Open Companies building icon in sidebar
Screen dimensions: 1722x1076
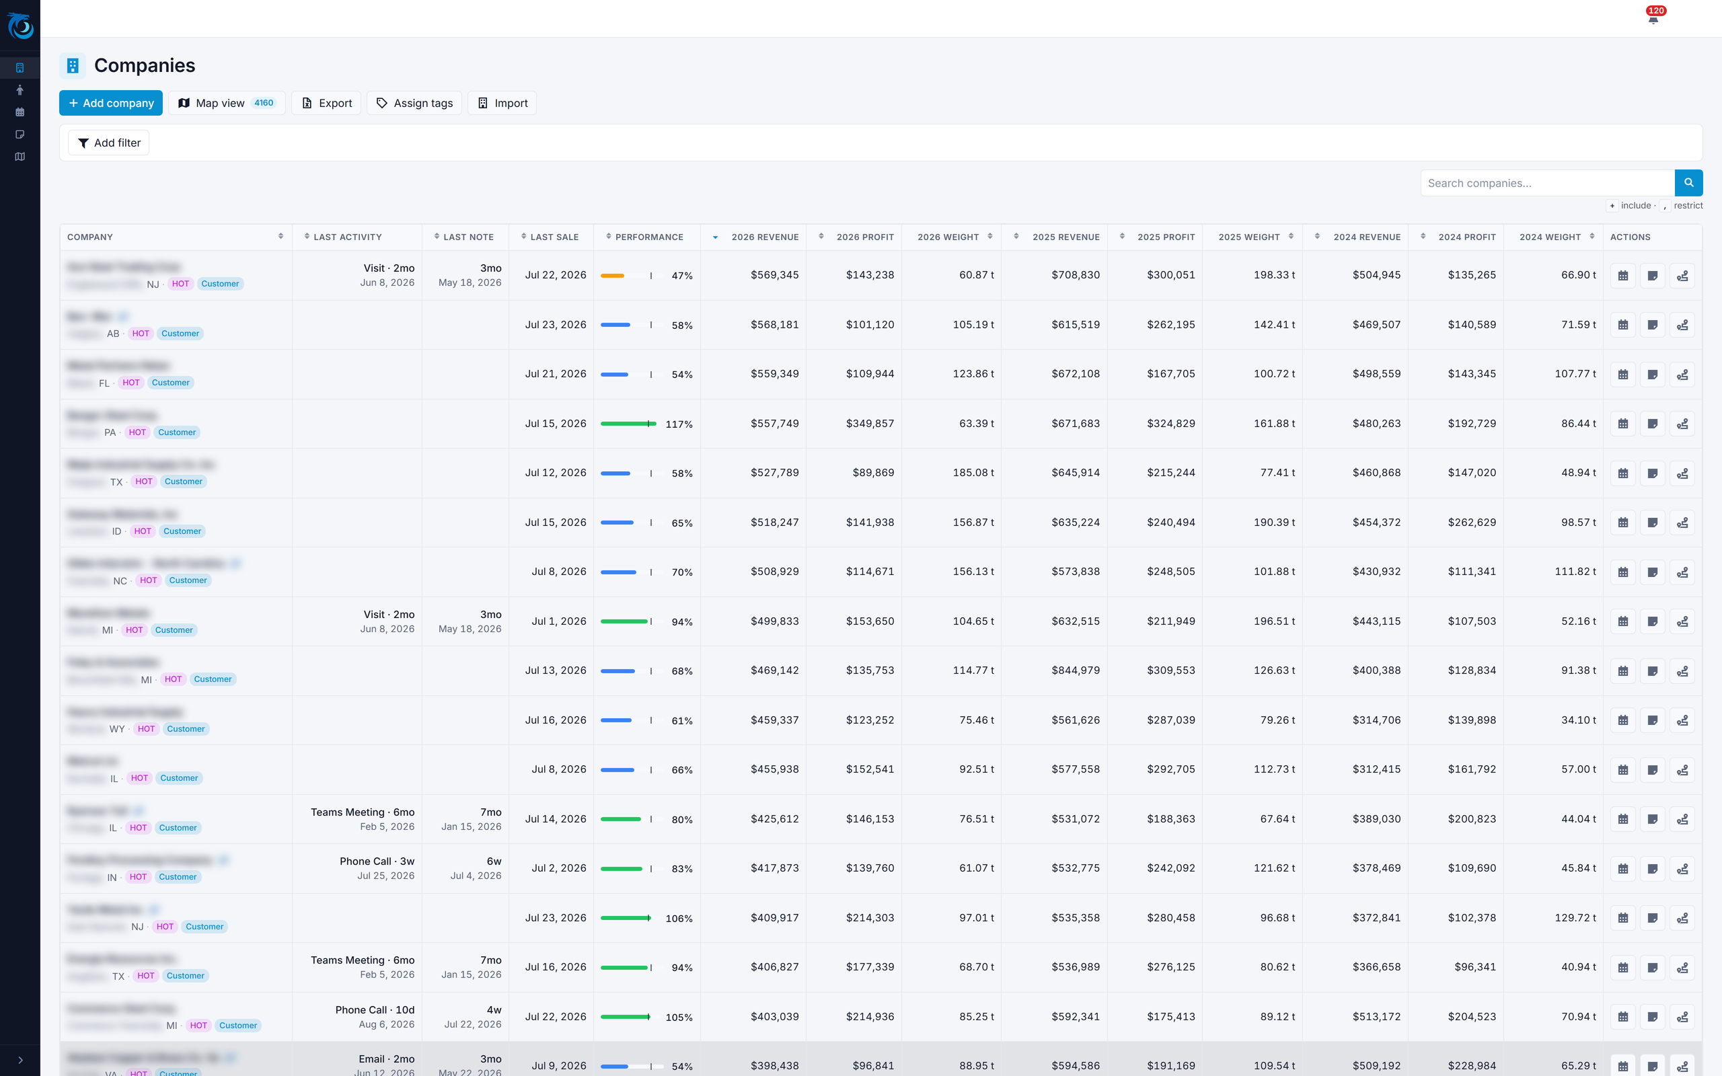click(20, 68)
